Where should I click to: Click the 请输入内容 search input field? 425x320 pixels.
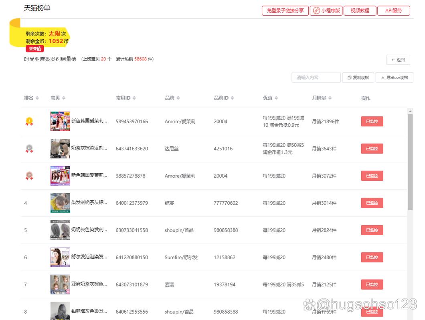(316, 77)
